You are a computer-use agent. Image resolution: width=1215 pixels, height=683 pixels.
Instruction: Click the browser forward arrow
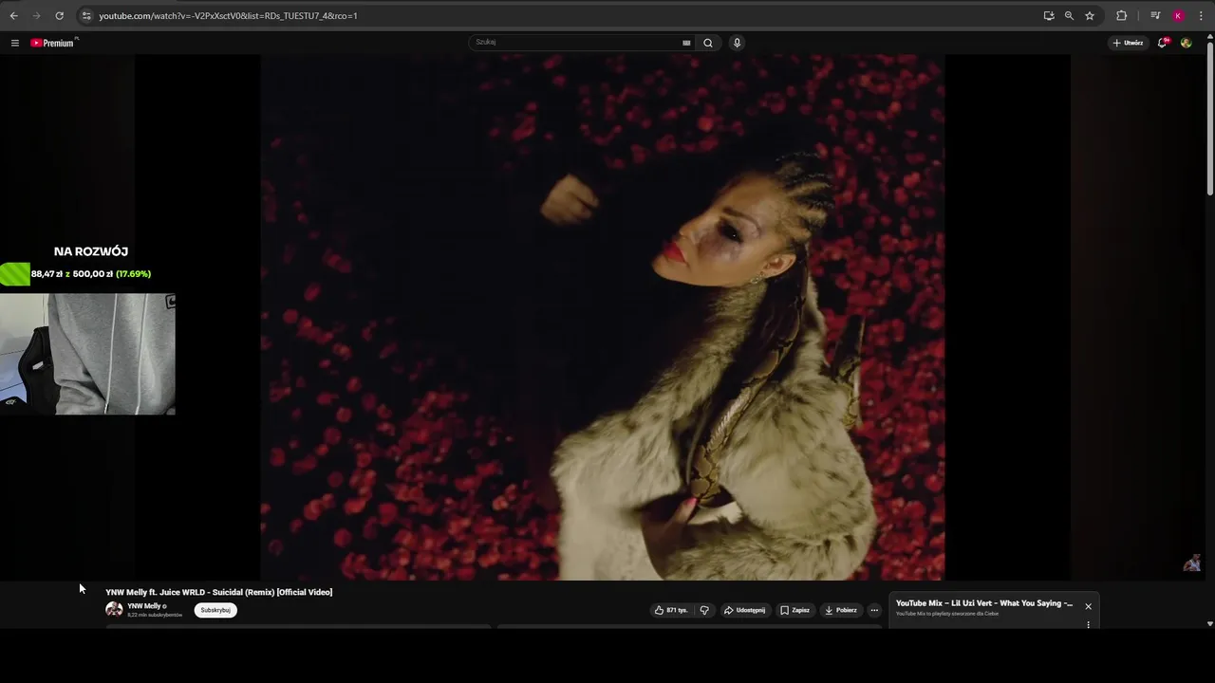(36, 15)
